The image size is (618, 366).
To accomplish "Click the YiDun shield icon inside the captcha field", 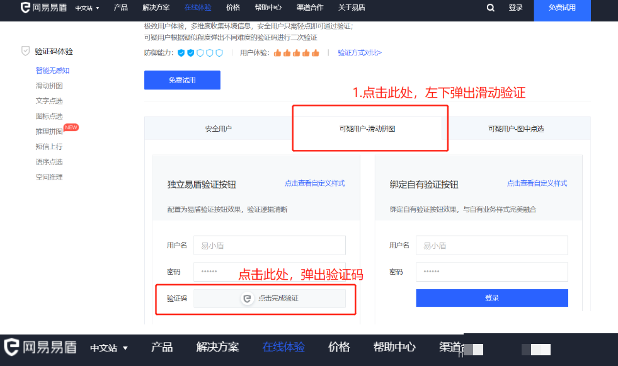I will (x=246, y=299).
